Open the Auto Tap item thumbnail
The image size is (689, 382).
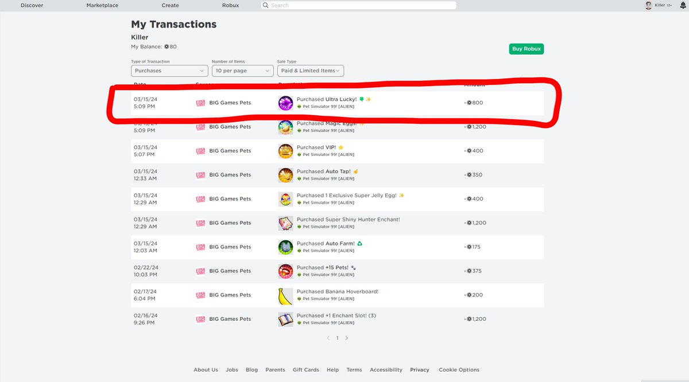pos(285,175)
